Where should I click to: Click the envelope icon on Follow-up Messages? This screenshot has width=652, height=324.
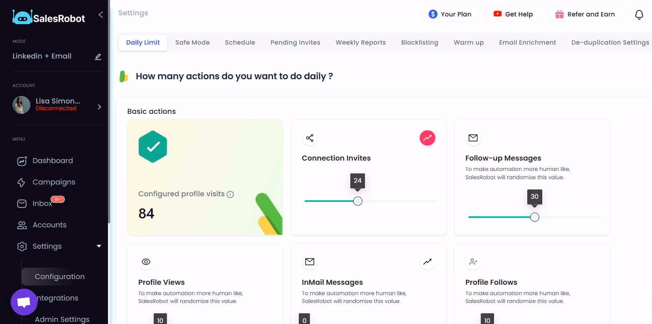coord(473,138)
